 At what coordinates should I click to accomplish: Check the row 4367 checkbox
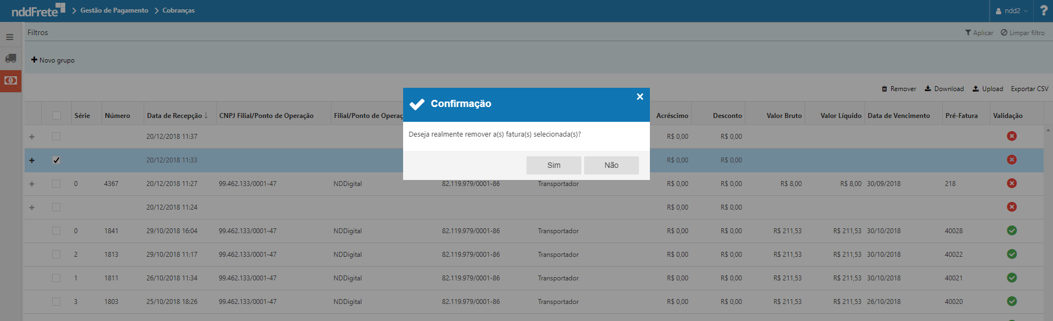pyautogui.click(x=56, y=184)
